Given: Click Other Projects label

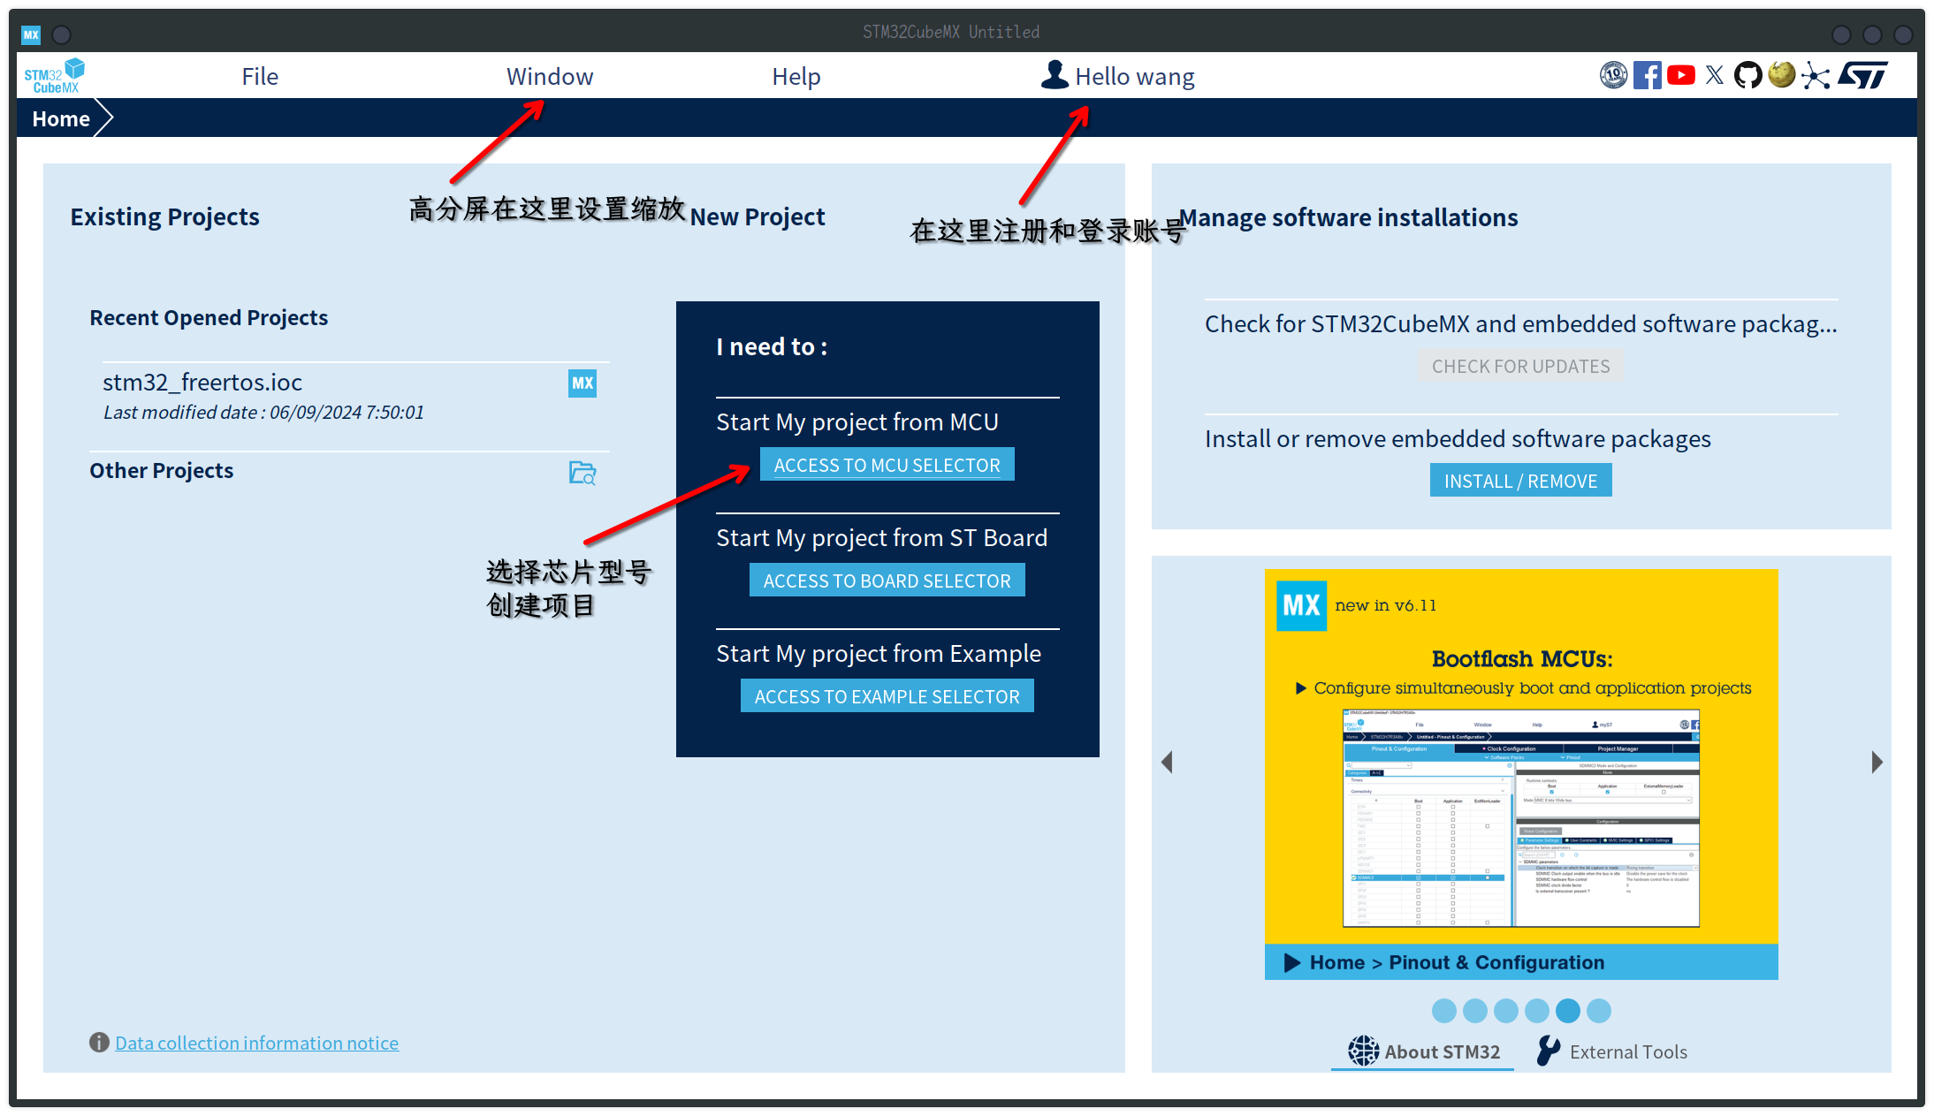Looking at the screenshot, I should 161,470.
